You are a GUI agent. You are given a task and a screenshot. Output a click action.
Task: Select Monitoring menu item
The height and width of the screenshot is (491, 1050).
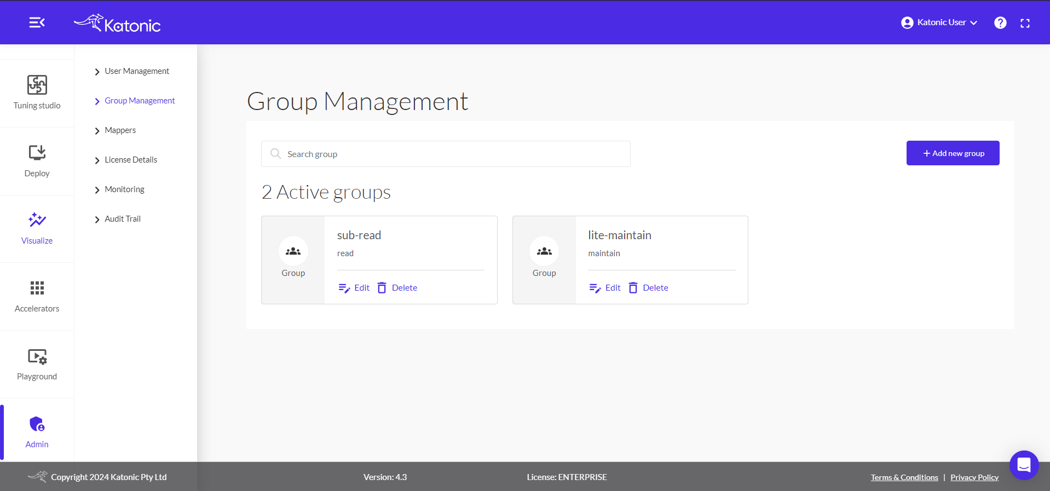click(124, 189)
